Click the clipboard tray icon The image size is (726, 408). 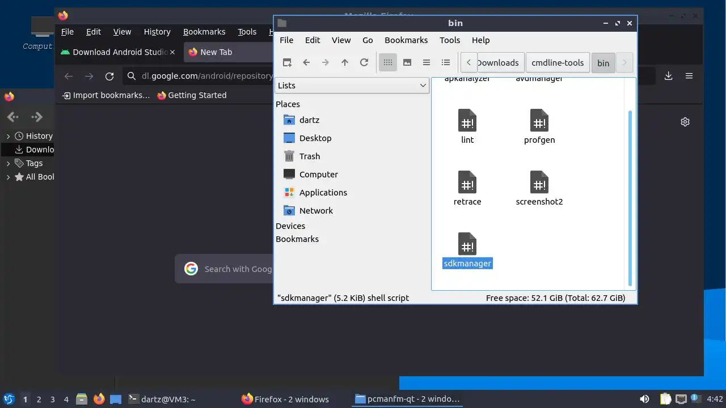(665, 399)
